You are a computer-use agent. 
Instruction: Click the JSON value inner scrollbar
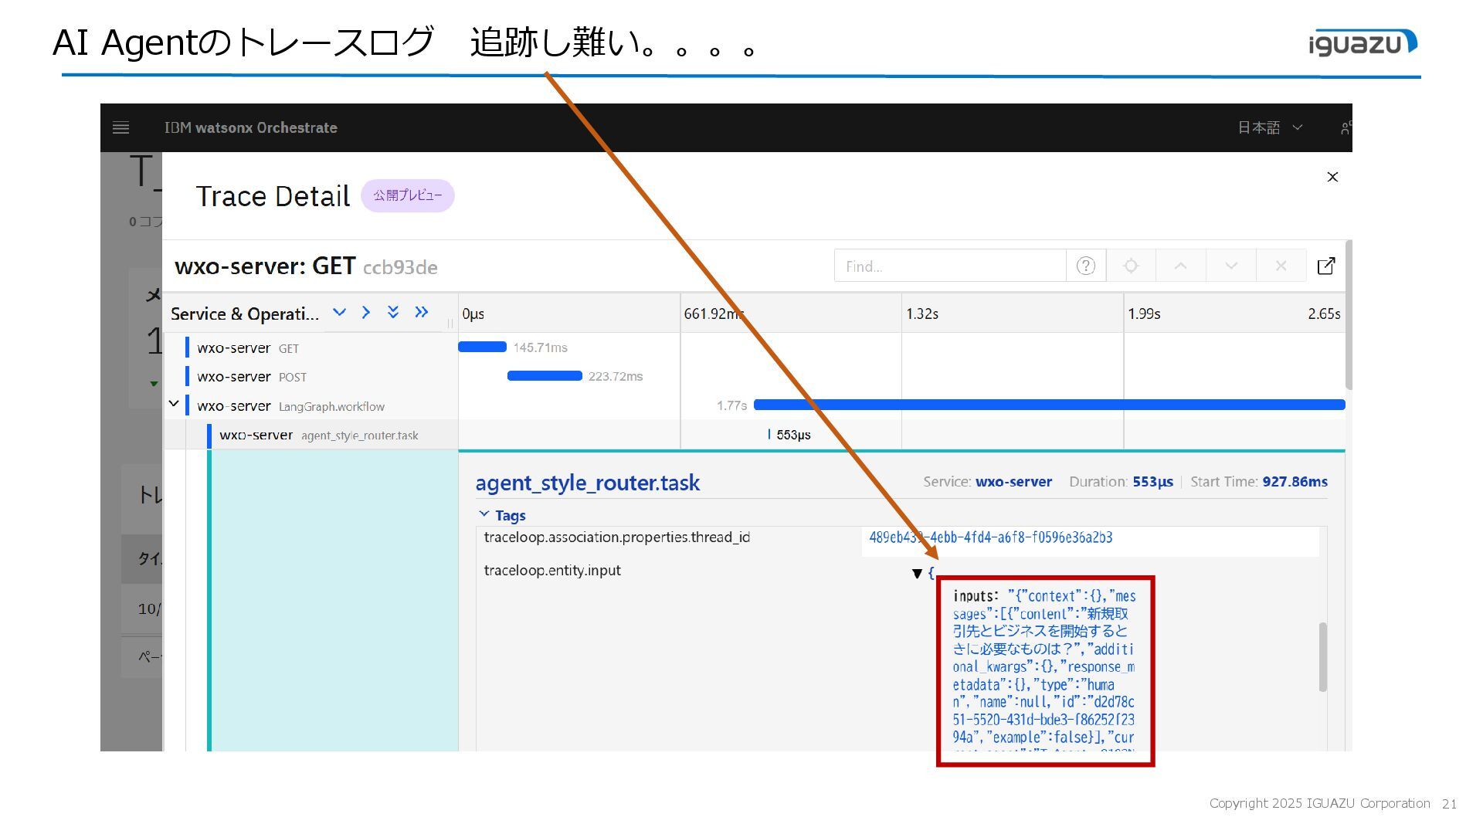click(1322, 656)
